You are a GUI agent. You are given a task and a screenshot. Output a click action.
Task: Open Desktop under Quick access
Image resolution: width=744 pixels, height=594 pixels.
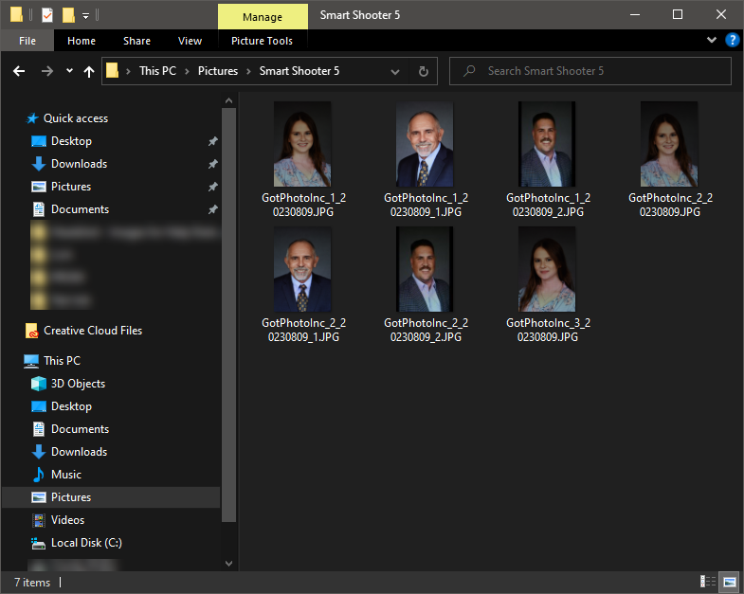coord(71,141)
